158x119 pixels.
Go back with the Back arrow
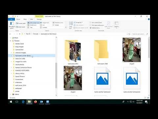coord(10,34)
